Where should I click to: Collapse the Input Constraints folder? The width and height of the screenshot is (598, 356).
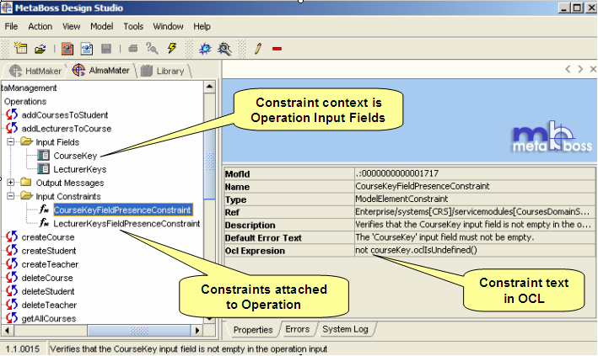pos(11,196)
